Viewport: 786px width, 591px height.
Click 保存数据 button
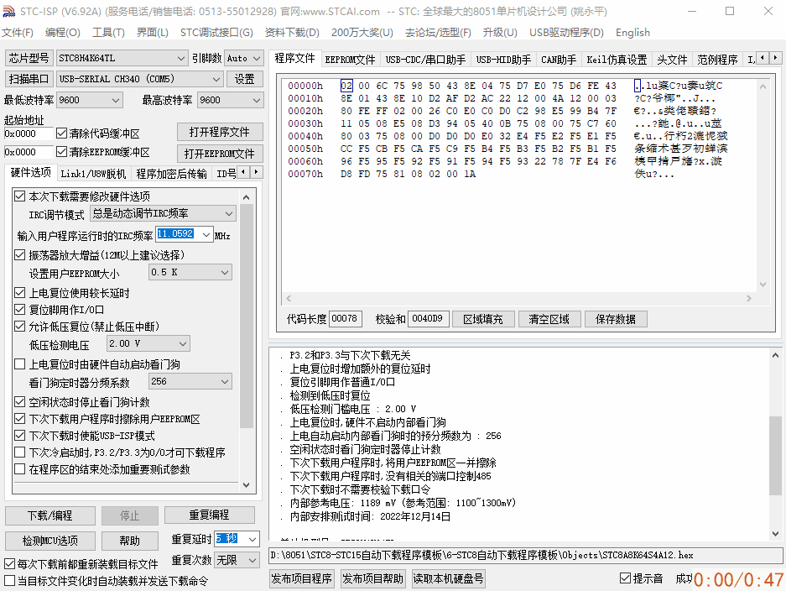[x=616, y=319]
